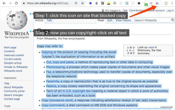Viewport: 175px width, 110px height.
Task: Click the browser forward arrow
Action: tap(10, 3)
